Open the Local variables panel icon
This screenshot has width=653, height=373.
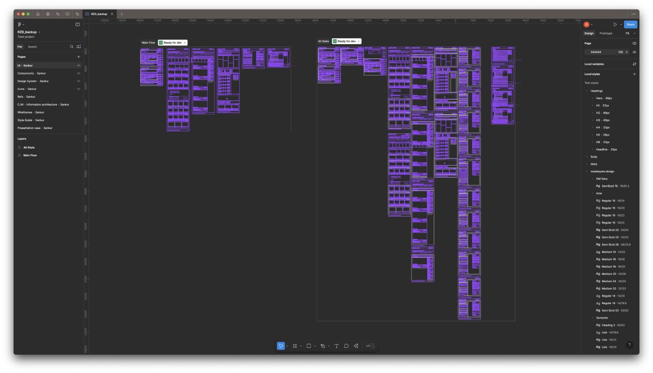[634, 64]
